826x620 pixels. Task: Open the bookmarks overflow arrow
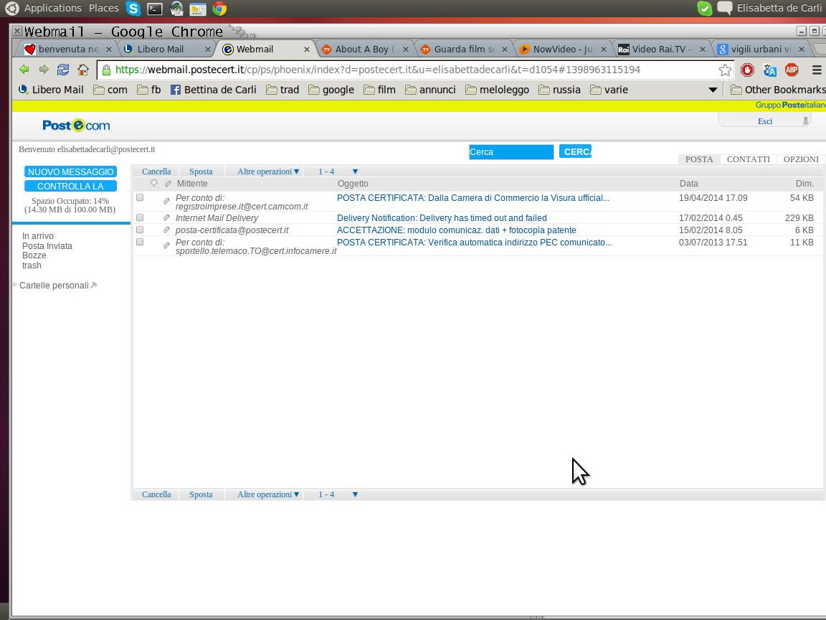click(712, 90)
